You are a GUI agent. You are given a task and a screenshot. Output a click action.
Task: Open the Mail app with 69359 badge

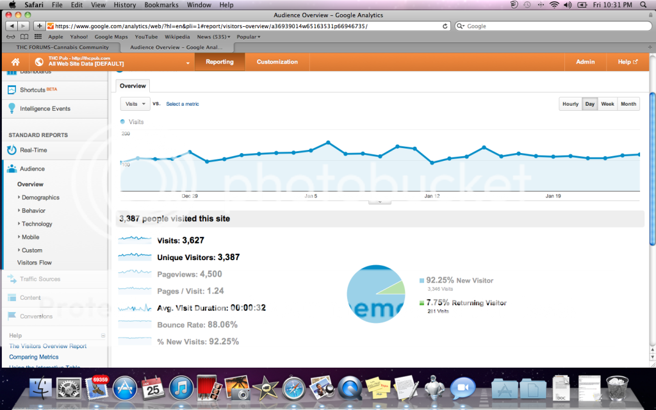tap(97, 388)
